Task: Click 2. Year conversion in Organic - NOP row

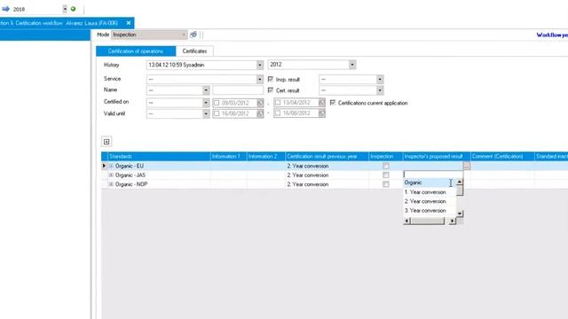Action: pyautogui.click(x=308, y=184)
